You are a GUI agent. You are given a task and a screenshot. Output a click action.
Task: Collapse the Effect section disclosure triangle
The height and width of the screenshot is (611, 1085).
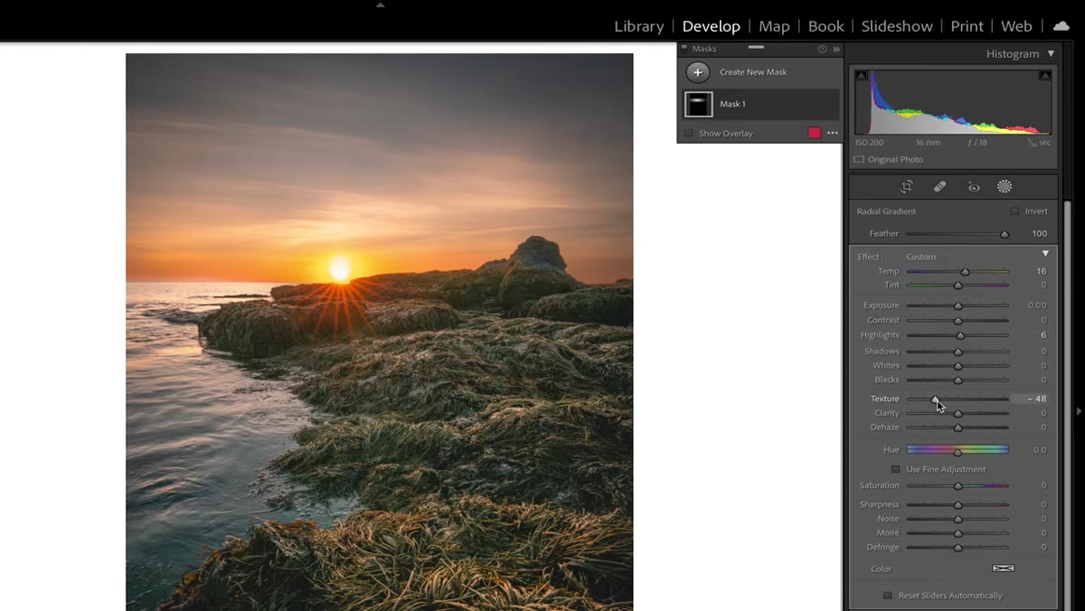1045,254
